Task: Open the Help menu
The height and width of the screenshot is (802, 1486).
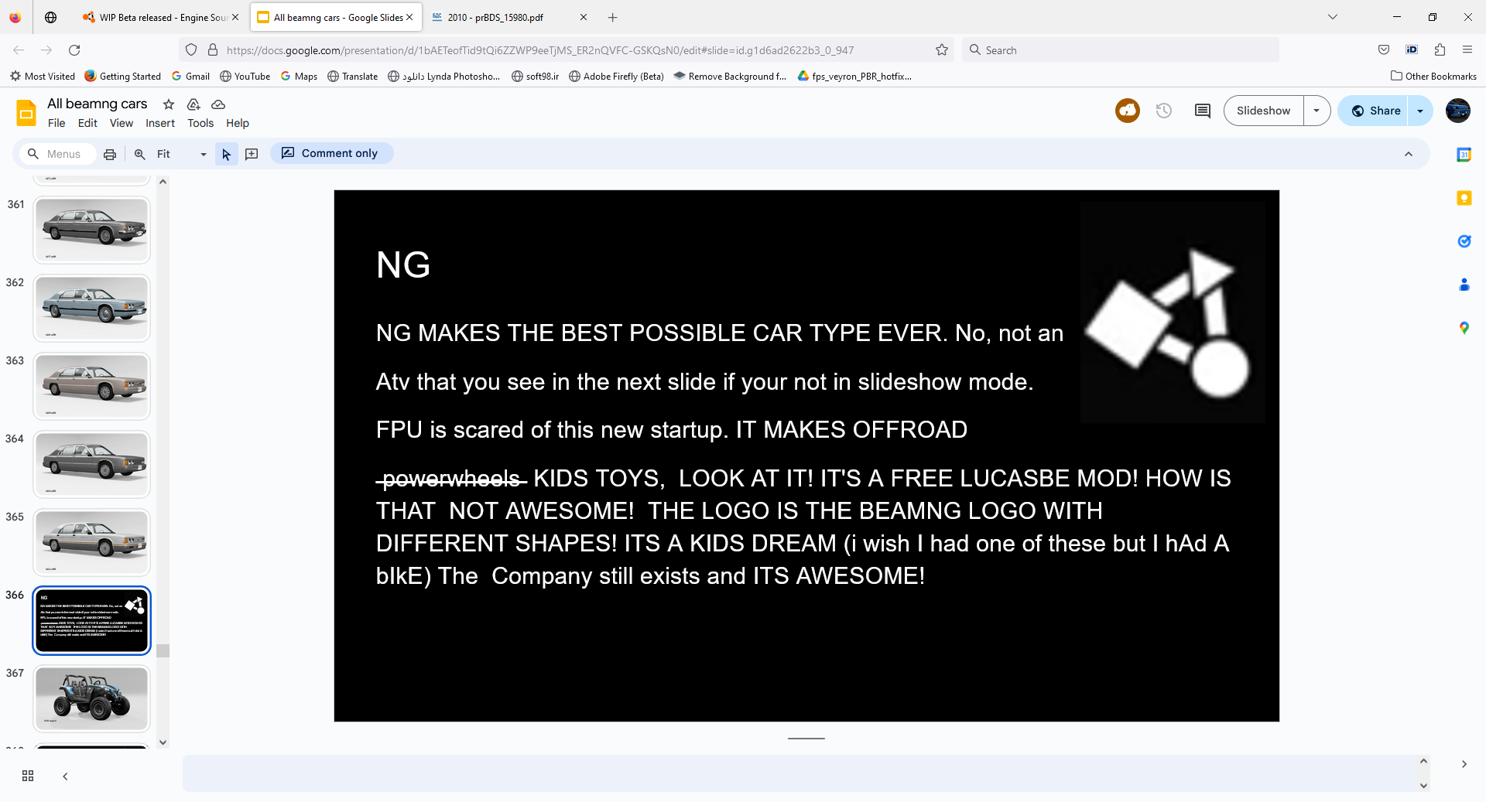Action: pyautogui.click(x=238, y=123)
